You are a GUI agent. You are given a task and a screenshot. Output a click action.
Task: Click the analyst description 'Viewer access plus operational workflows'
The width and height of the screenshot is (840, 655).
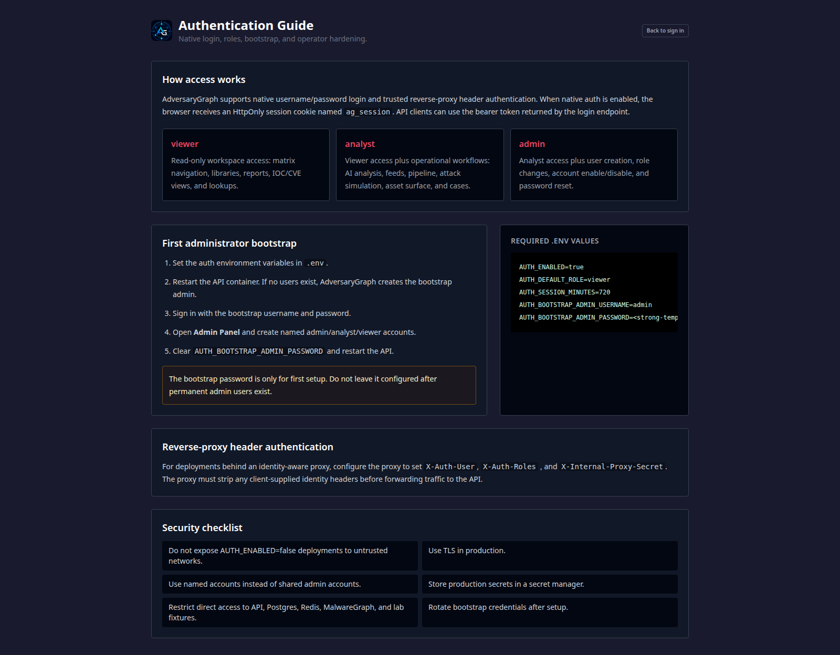417,173
